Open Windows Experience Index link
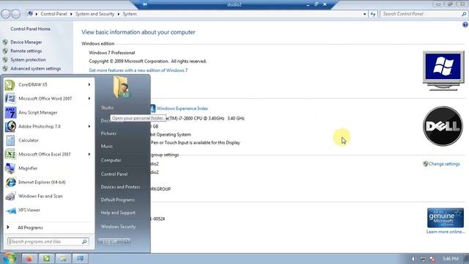This screenshot has height=264, width=469. coord(182,109)
